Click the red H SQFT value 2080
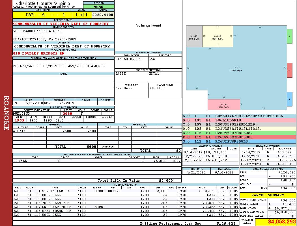This screenshot has width=297, height=226. click(x=67, y=114)
